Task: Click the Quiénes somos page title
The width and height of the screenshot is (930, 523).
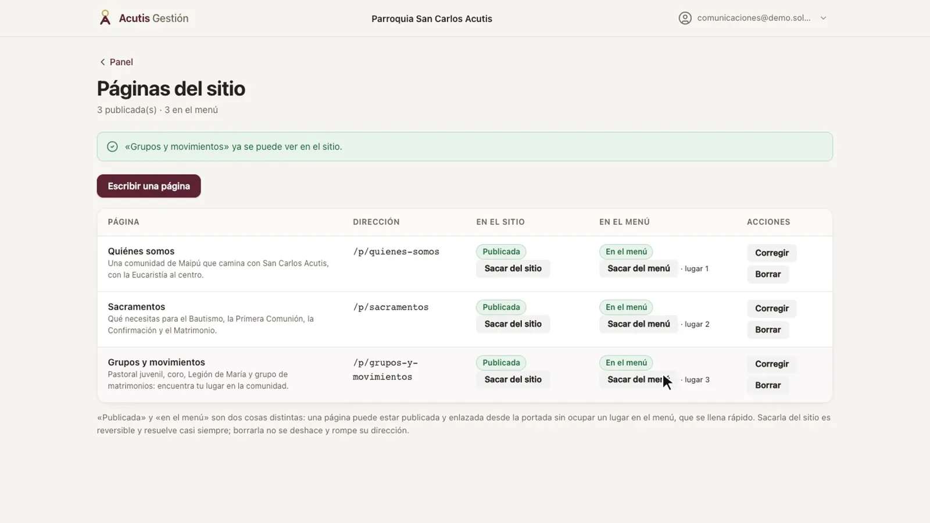Action: [x=141, y=251]
